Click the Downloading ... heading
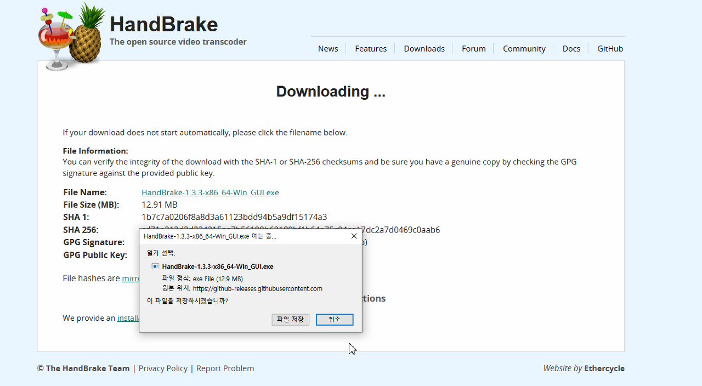This screenshot has width=702, height=386. pyautogui.click(x=331, y=92)
